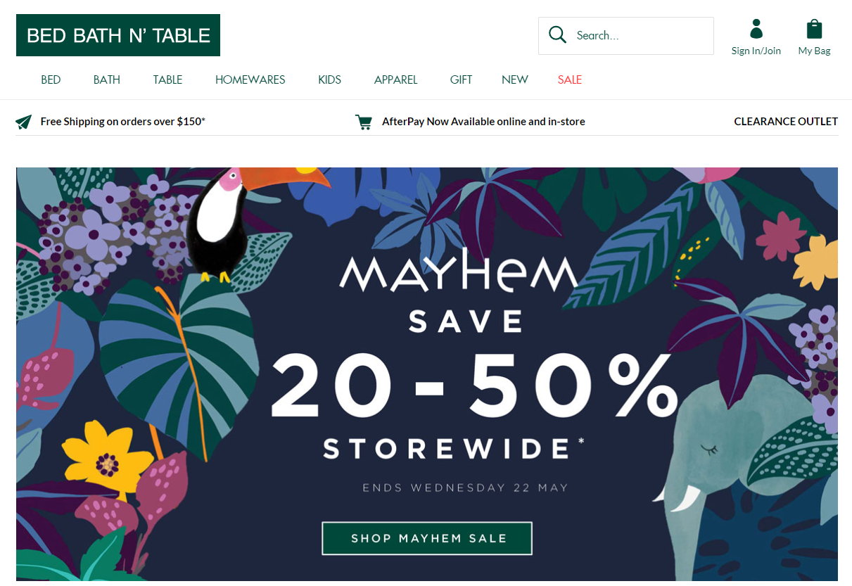
Task: Go to the HOMEWARES category
Action: 250,79
